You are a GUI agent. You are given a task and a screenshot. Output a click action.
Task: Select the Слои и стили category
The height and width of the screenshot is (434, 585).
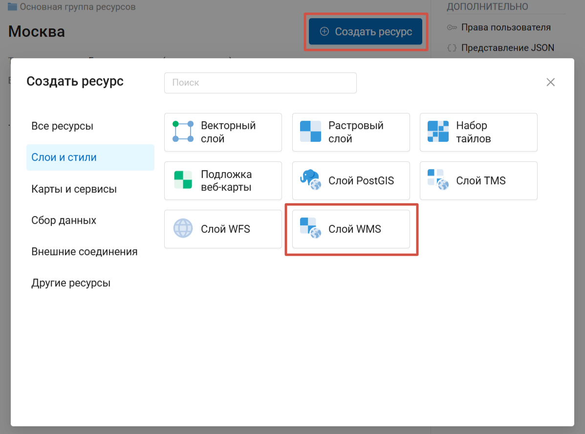(x=64, y=157)
